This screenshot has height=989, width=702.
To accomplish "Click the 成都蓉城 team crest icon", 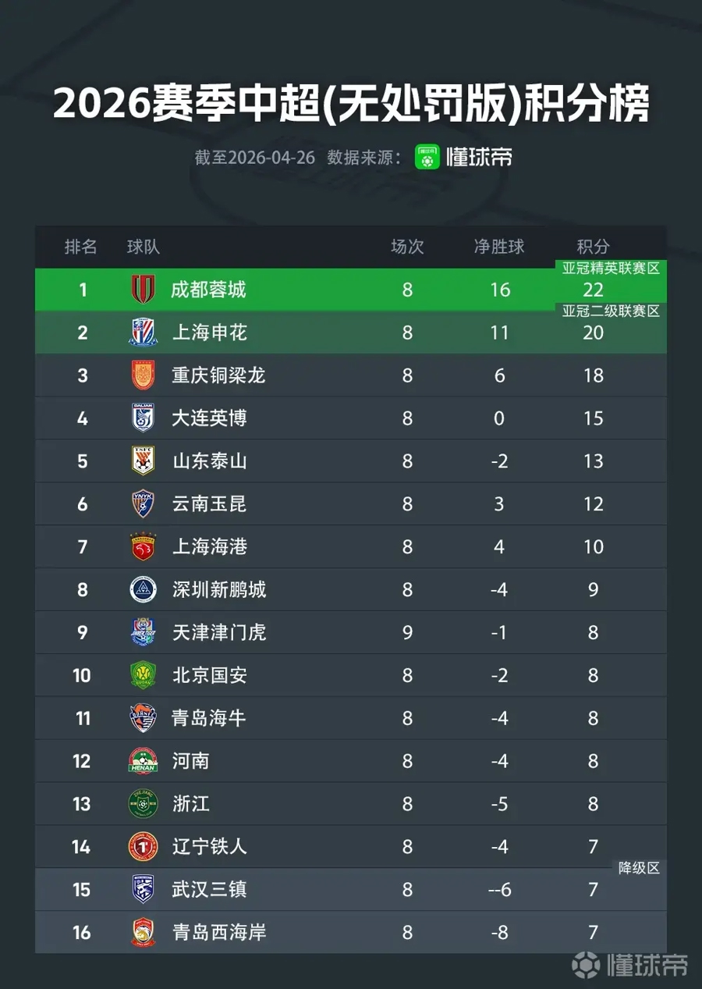I will click(143, 290).
